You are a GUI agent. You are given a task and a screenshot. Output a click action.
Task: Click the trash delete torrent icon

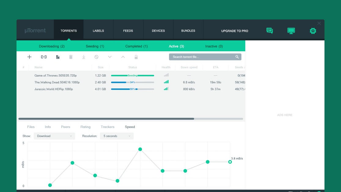coord(71,57)
